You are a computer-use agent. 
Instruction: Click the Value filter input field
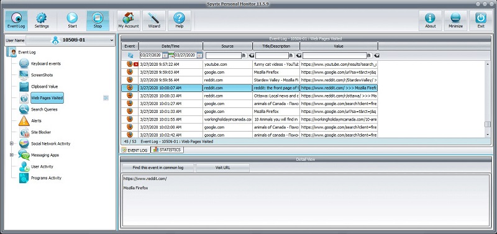pyautogui.click(x=335, y=55)
